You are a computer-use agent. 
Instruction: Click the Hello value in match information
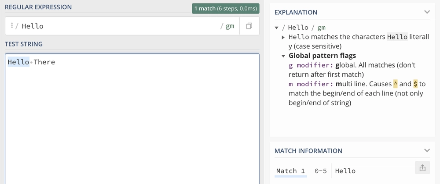click(x=345, y=171)
